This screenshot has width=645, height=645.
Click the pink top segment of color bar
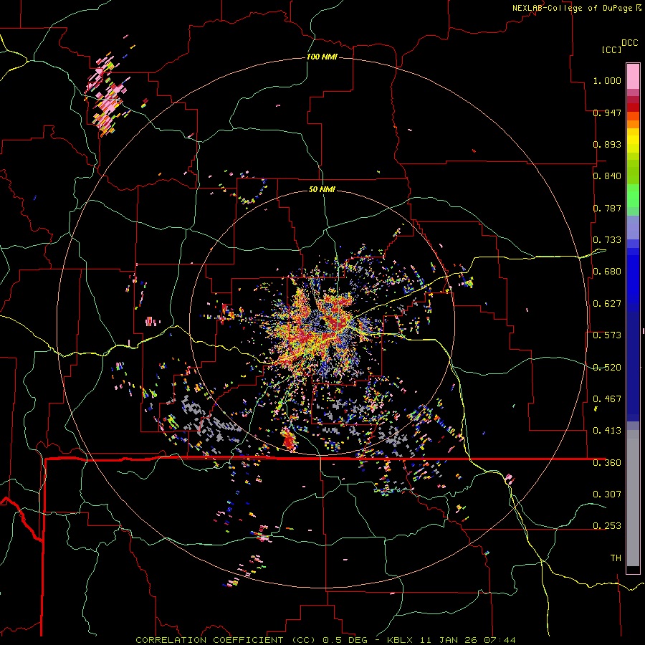pyautogui.click(x=633, y=76)
